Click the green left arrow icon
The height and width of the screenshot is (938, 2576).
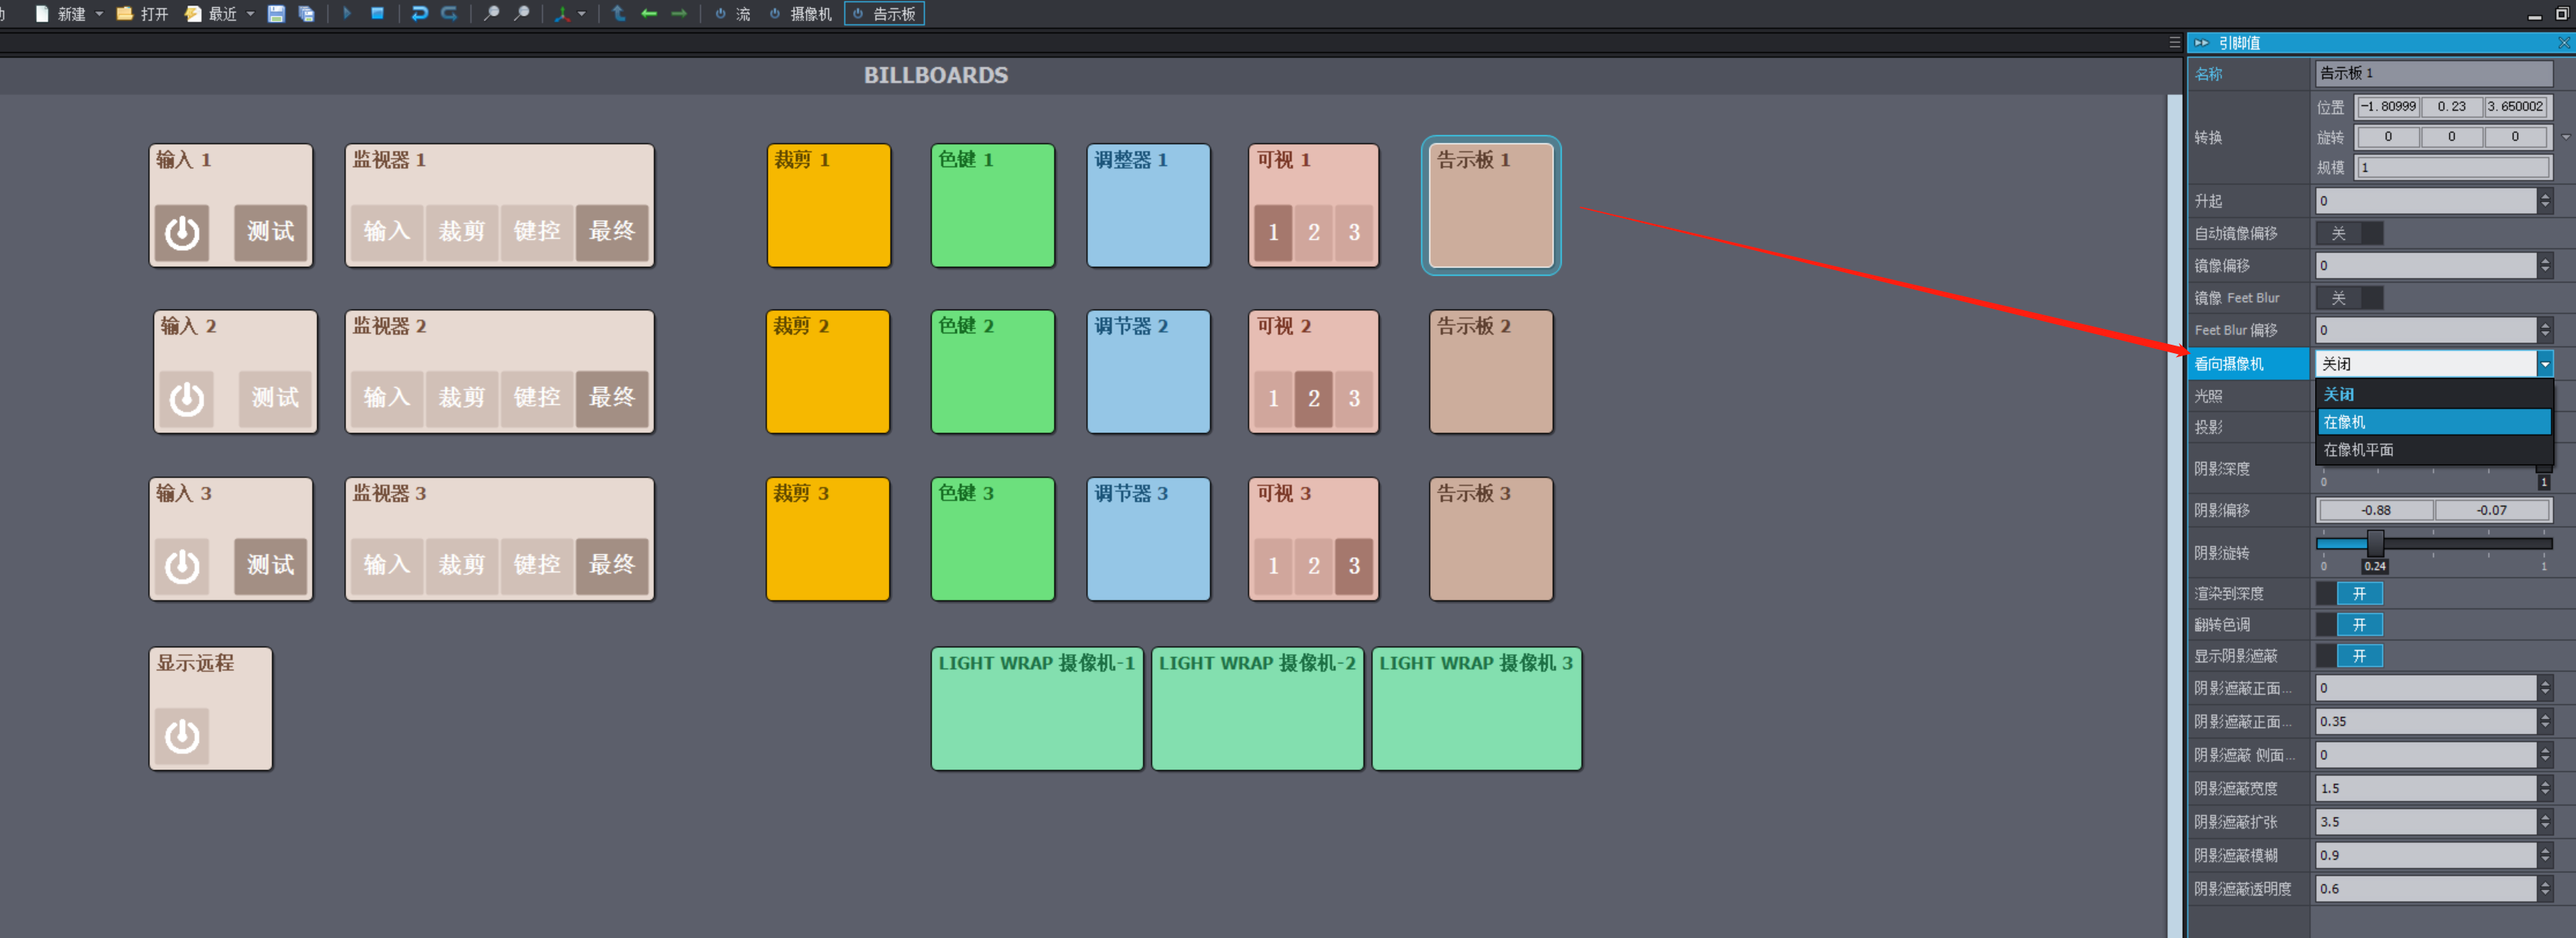[649, 14]
